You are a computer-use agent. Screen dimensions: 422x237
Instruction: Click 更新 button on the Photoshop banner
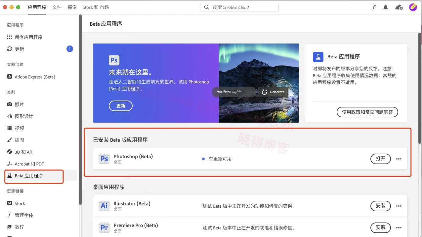point(121,106)
